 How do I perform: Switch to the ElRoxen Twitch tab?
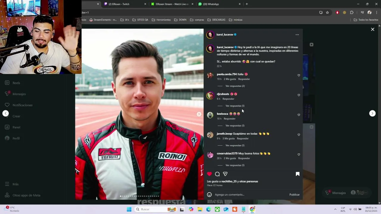click(125, 4)
